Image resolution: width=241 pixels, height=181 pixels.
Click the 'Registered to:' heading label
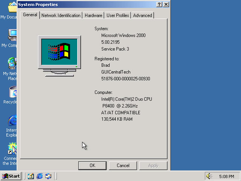(107, 59)
